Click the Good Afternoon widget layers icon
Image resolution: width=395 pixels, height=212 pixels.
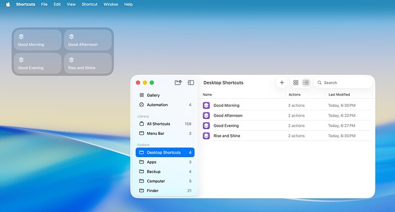pyautogui.click(x=72, y=37)
